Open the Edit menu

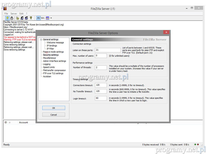[x=21, y=14]
